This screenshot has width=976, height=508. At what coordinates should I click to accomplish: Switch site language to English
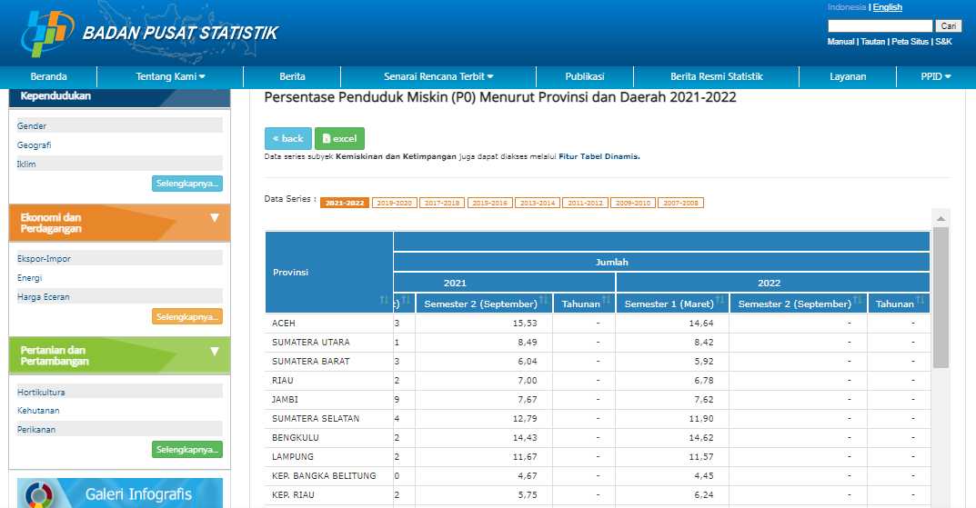(888, 7)
